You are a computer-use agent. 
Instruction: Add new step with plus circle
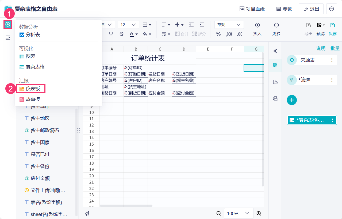tap(292, 100)
